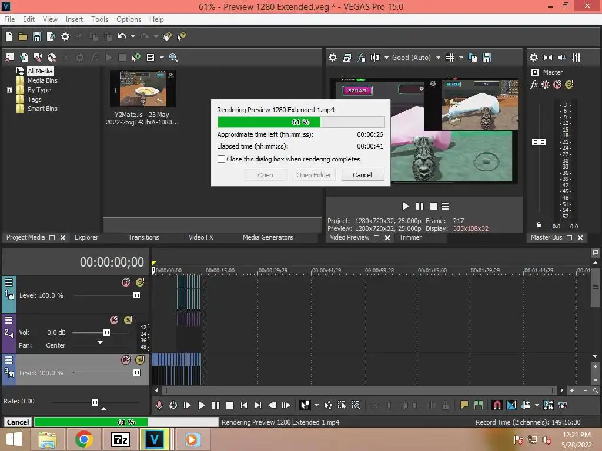Open Mixing Console icon in Master Bus
This screenshot has height=451, width=602.
[x=576, y=58]
